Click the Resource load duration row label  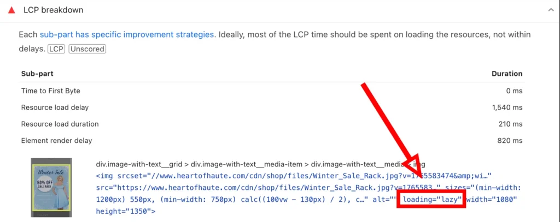[60, 124]
